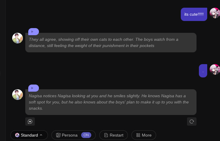Click the user avatar next to 'its cute!!!!!'
The image size is (220, 141).
215,13
